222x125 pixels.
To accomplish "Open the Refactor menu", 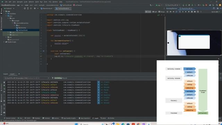I will tap(31, 2).
